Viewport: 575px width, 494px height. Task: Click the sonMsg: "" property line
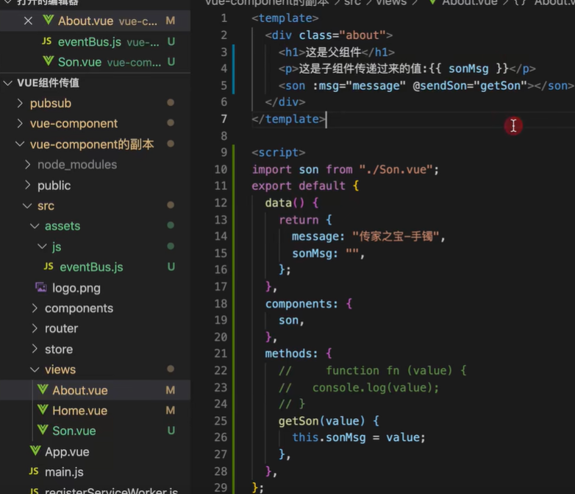point(328,253)
